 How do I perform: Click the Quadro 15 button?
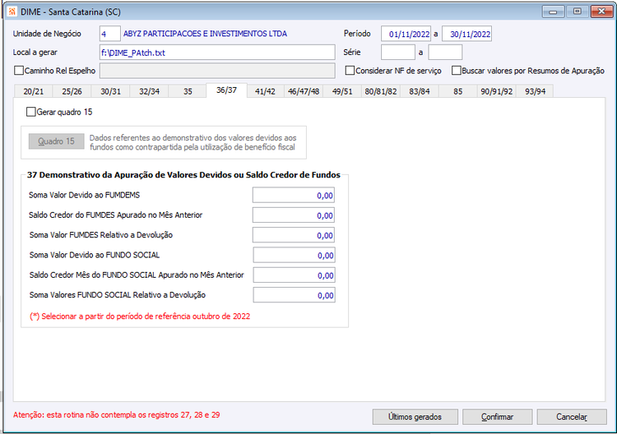point(56,141)
